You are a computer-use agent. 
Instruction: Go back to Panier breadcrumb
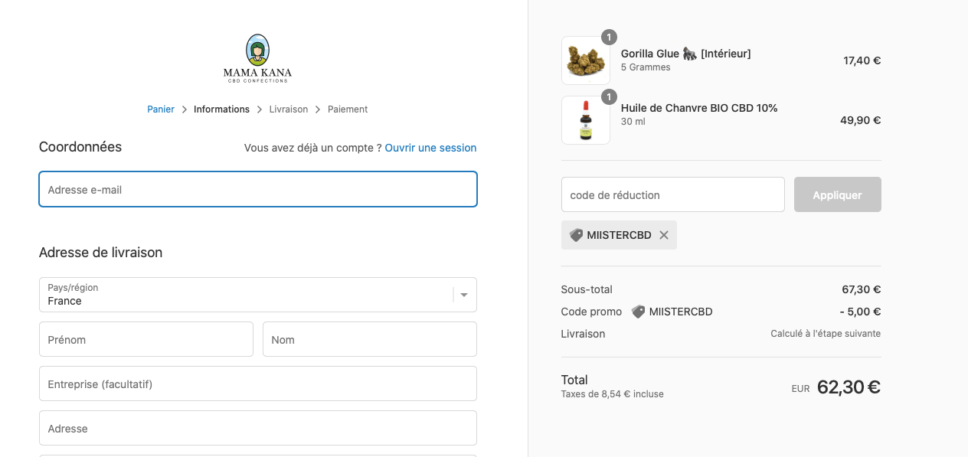click(161, 109)
